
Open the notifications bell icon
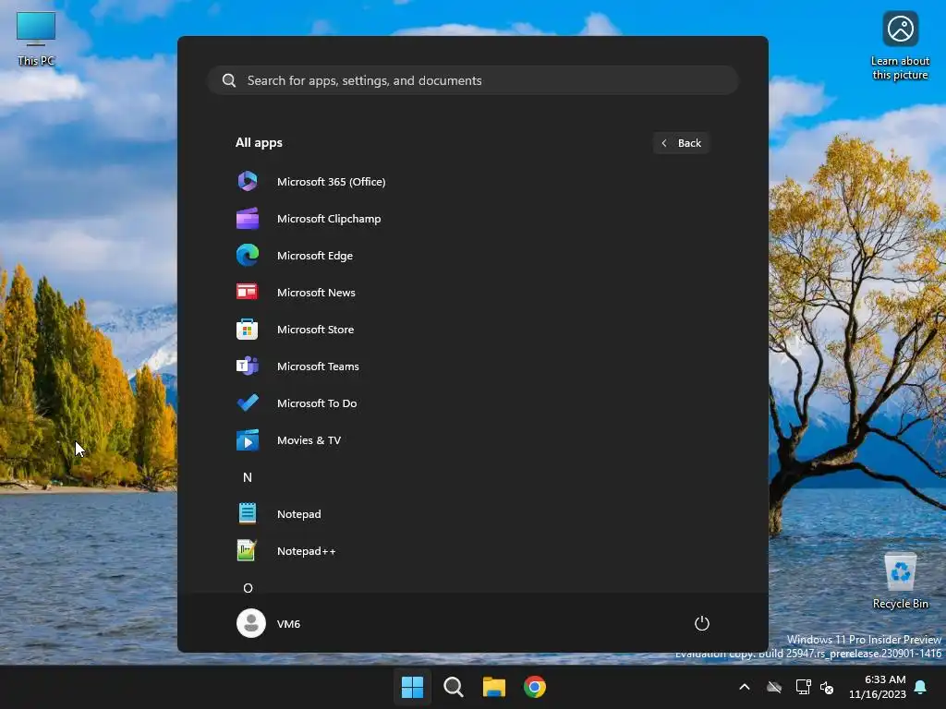pos(921,687)
